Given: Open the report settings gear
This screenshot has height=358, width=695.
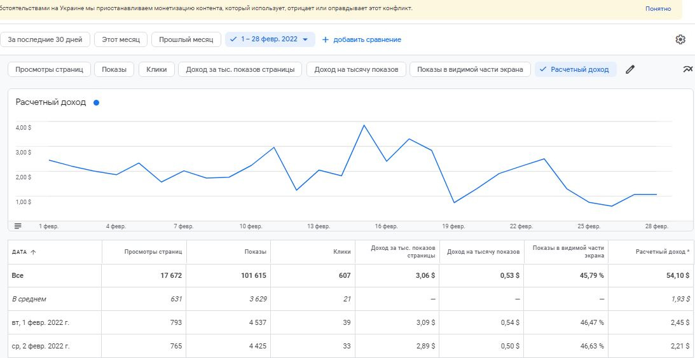Looking at the screenshot, I should click(x=680, y=39).
